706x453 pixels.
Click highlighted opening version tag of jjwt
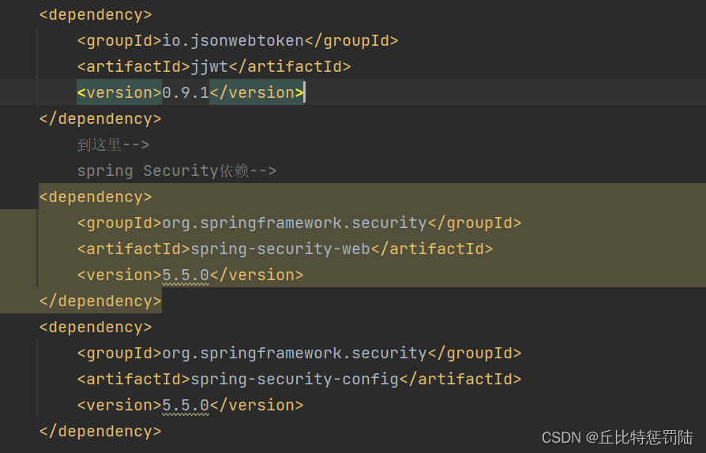[119, 92]
